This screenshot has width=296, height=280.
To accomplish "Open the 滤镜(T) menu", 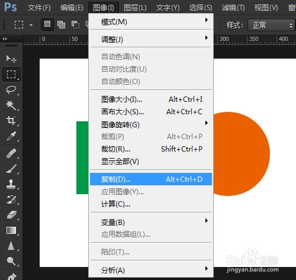I will tap(233, 8).
